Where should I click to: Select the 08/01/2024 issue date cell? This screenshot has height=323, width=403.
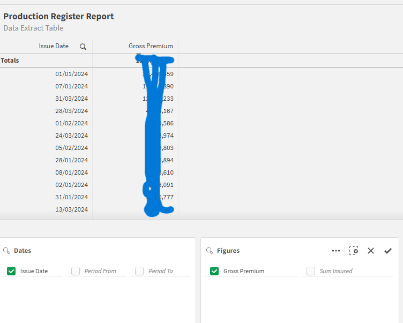(71, 172)
